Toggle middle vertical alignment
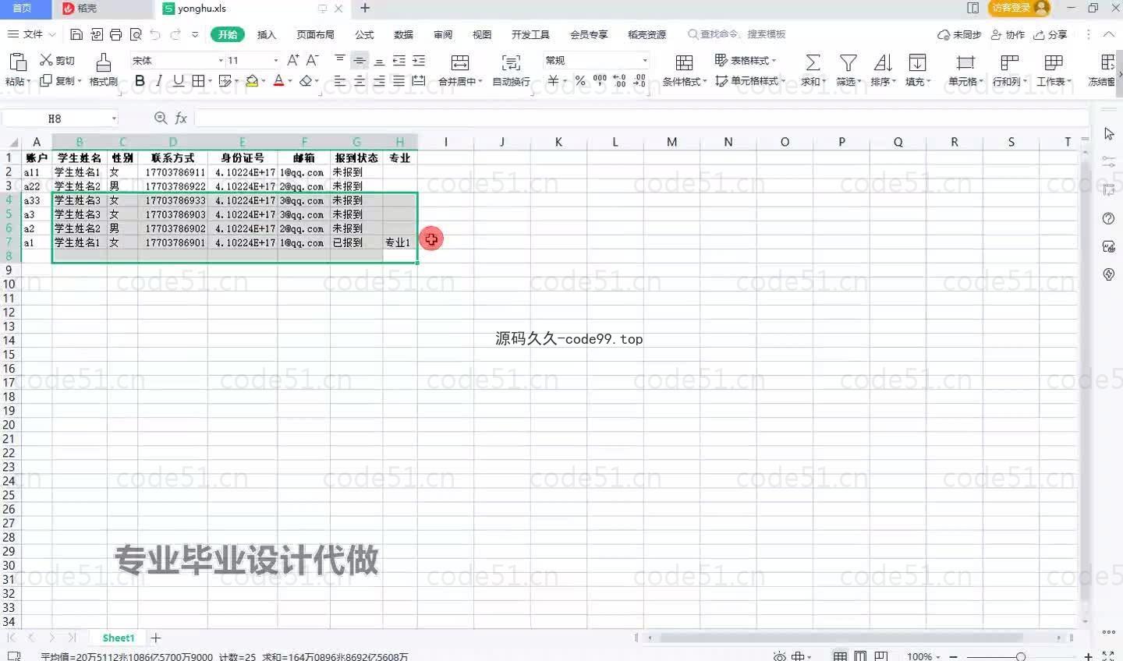Viewport: 1123px width, 661px height. [x=360, y=60]
